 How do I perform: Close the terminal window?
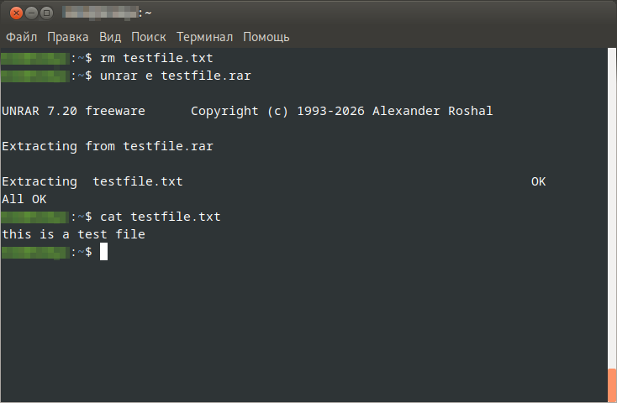pos(14,13)
